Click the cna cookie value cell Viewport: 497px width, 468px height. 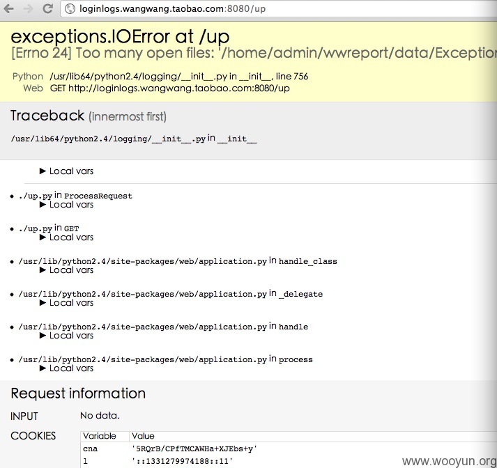tap(194, 448)
